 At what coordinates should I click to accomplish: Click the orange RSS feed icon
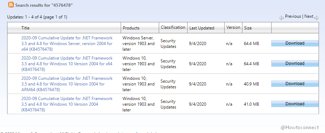click(x=11, y=5)
